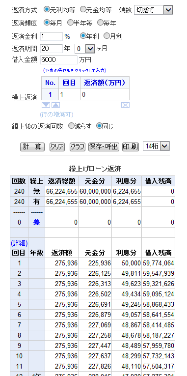The height and width of the screenshot is (376, 187).
Task: Click the 印刷 button
Action: coord(131,147)
